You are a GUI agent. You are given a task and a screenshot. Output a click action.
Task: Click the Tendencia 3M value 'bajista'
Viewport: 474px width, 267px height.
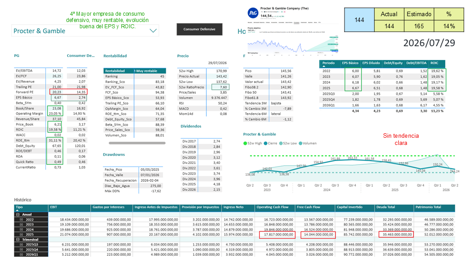coord(276,103)
